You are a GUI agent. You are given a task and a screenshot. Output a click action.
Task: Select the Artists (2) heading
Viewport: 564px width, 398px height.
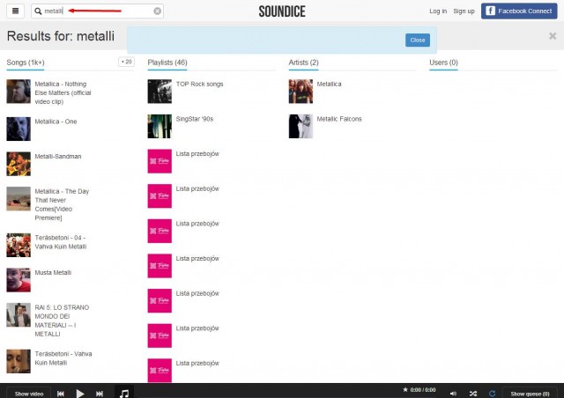[303, 63]
